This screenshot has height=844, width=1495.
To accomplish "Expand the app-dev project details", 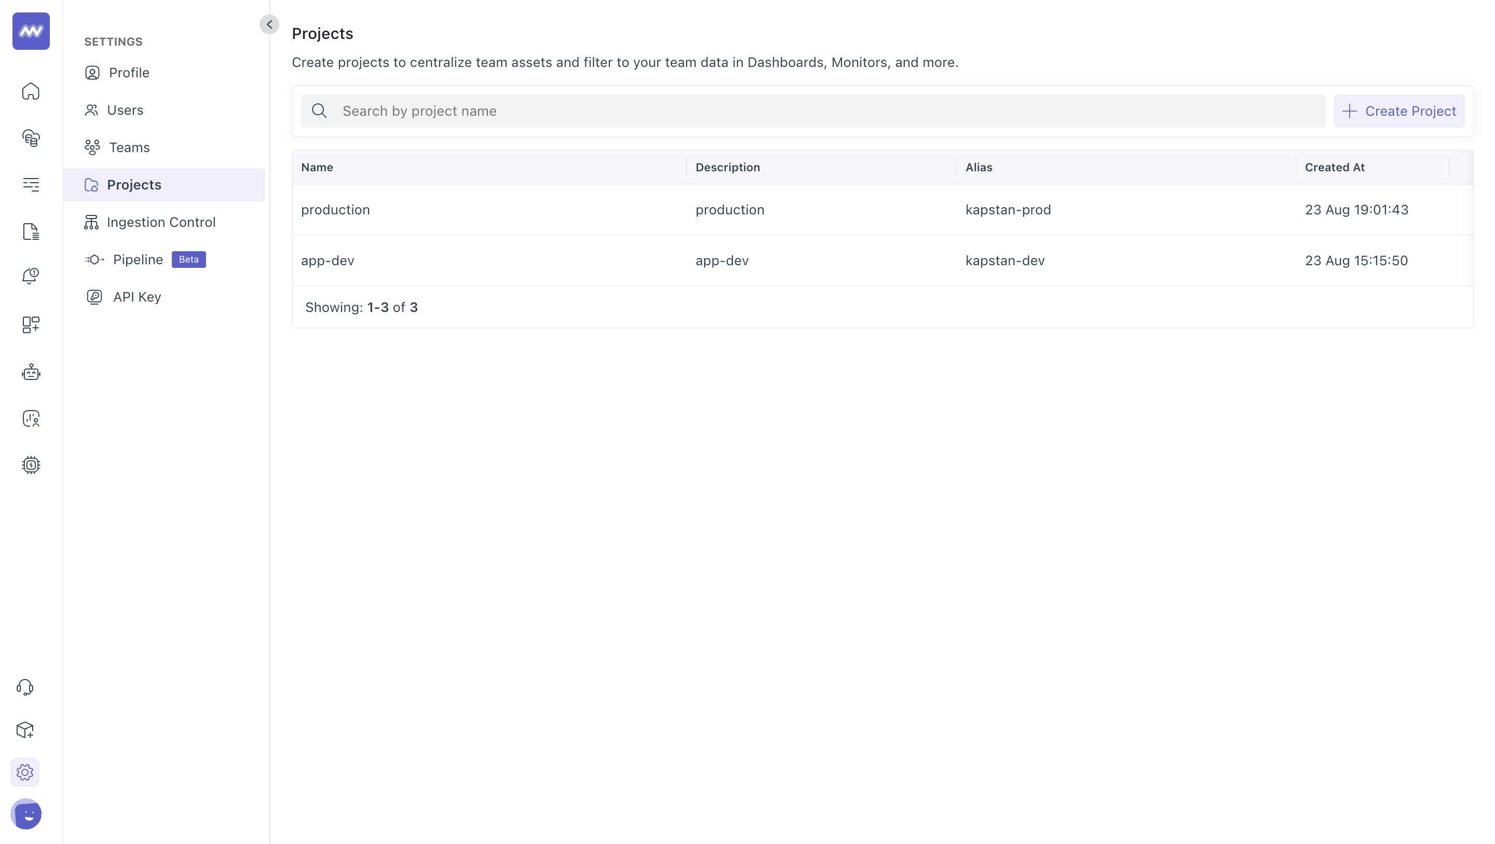I will [x=328, y=260].
